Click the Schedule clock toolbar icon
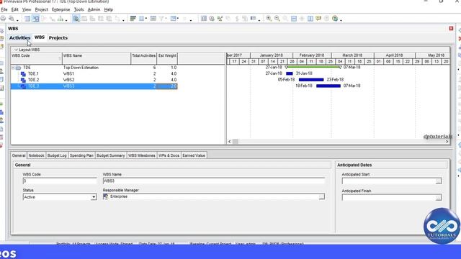The height and width of the screenshot is (259, 461). pos(212,19)
